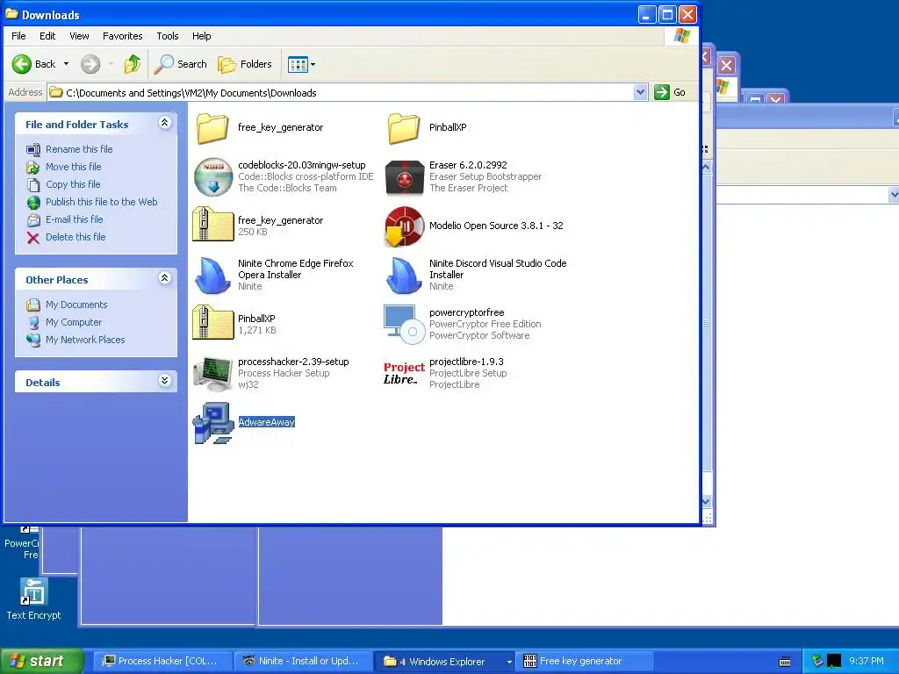Screen dimensions: 899x674
Task: Click Publish this file to the Web
Action: coord(102,203)
